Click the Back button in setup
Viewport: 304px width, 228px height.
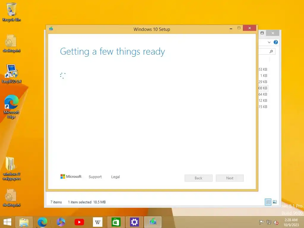tap(199, 178)
